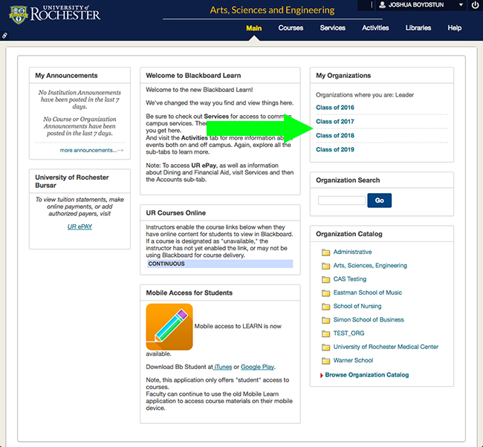Open the Class of 2019 organization
This screenshot has height=447, width=483.
335,149
